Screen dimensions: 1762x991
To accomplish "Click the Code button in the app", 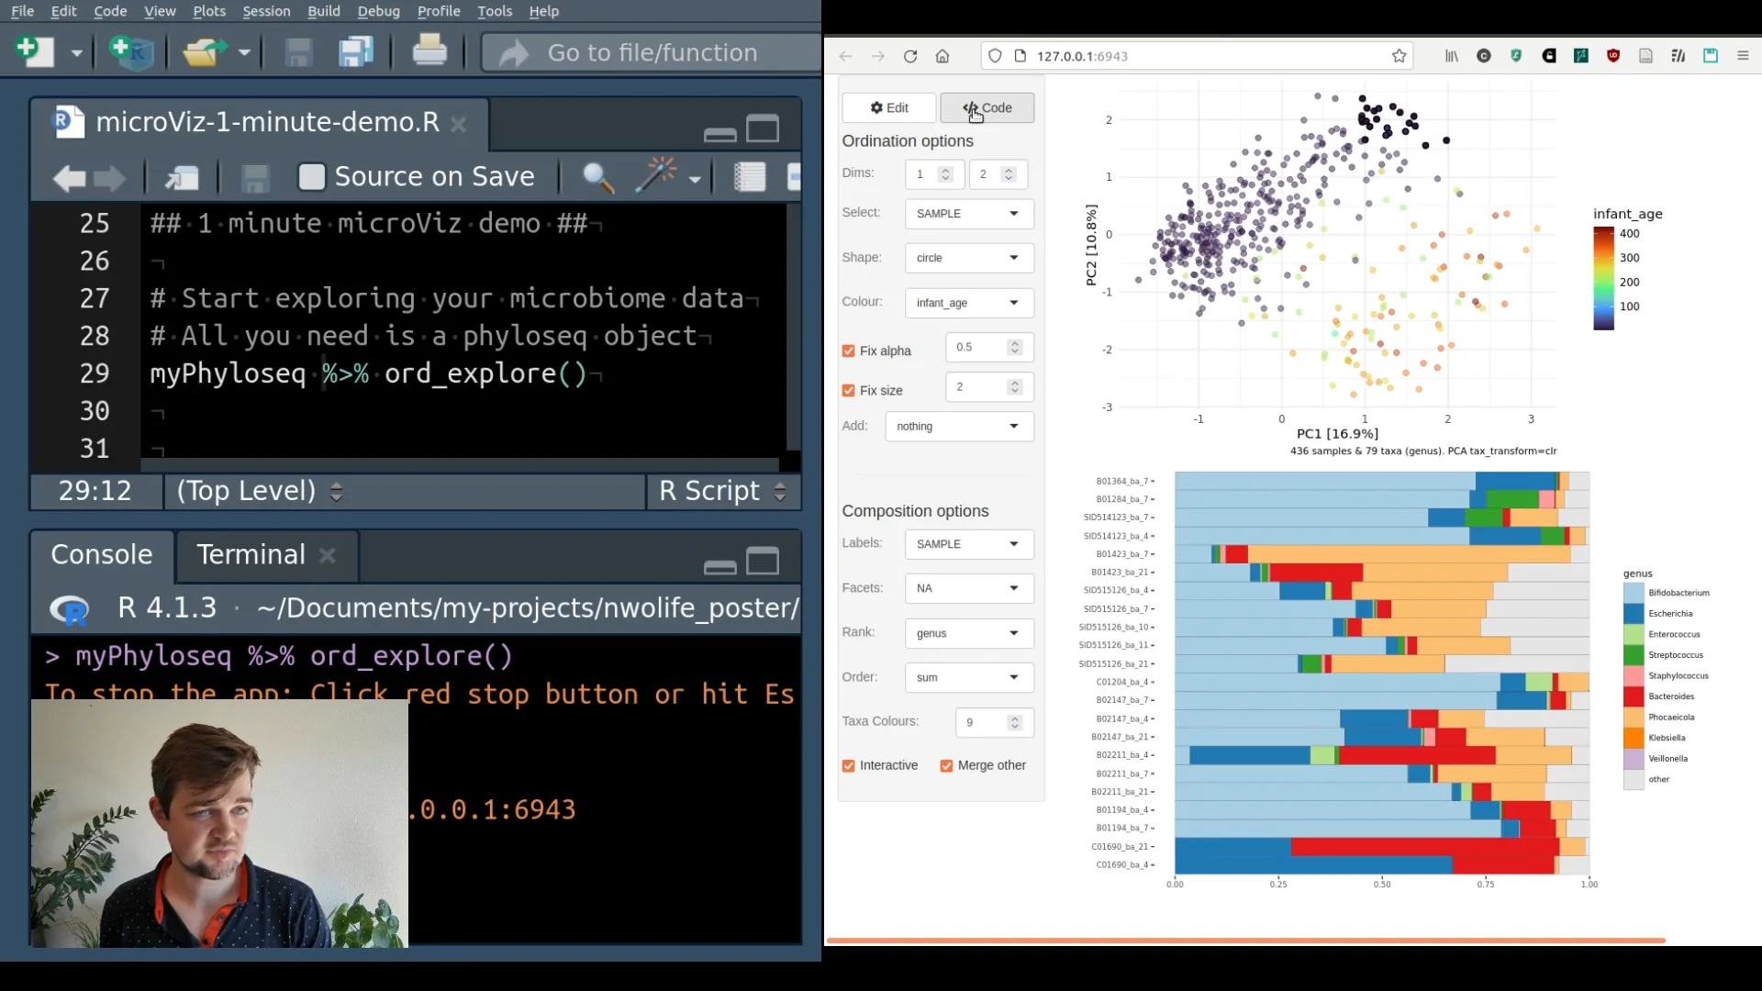I will coord(987,107).
